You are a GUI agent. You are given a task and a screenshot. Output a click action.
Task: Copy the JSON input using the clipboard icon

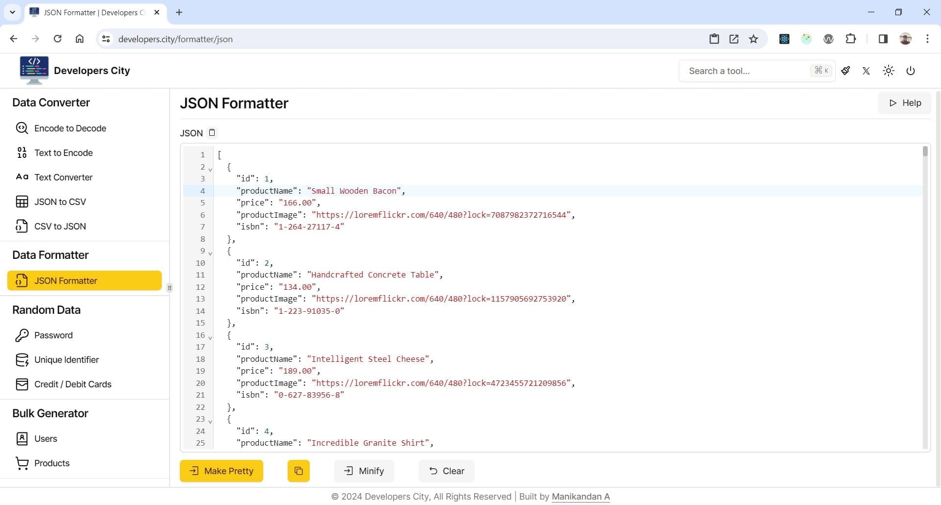(x=212, y=132)
